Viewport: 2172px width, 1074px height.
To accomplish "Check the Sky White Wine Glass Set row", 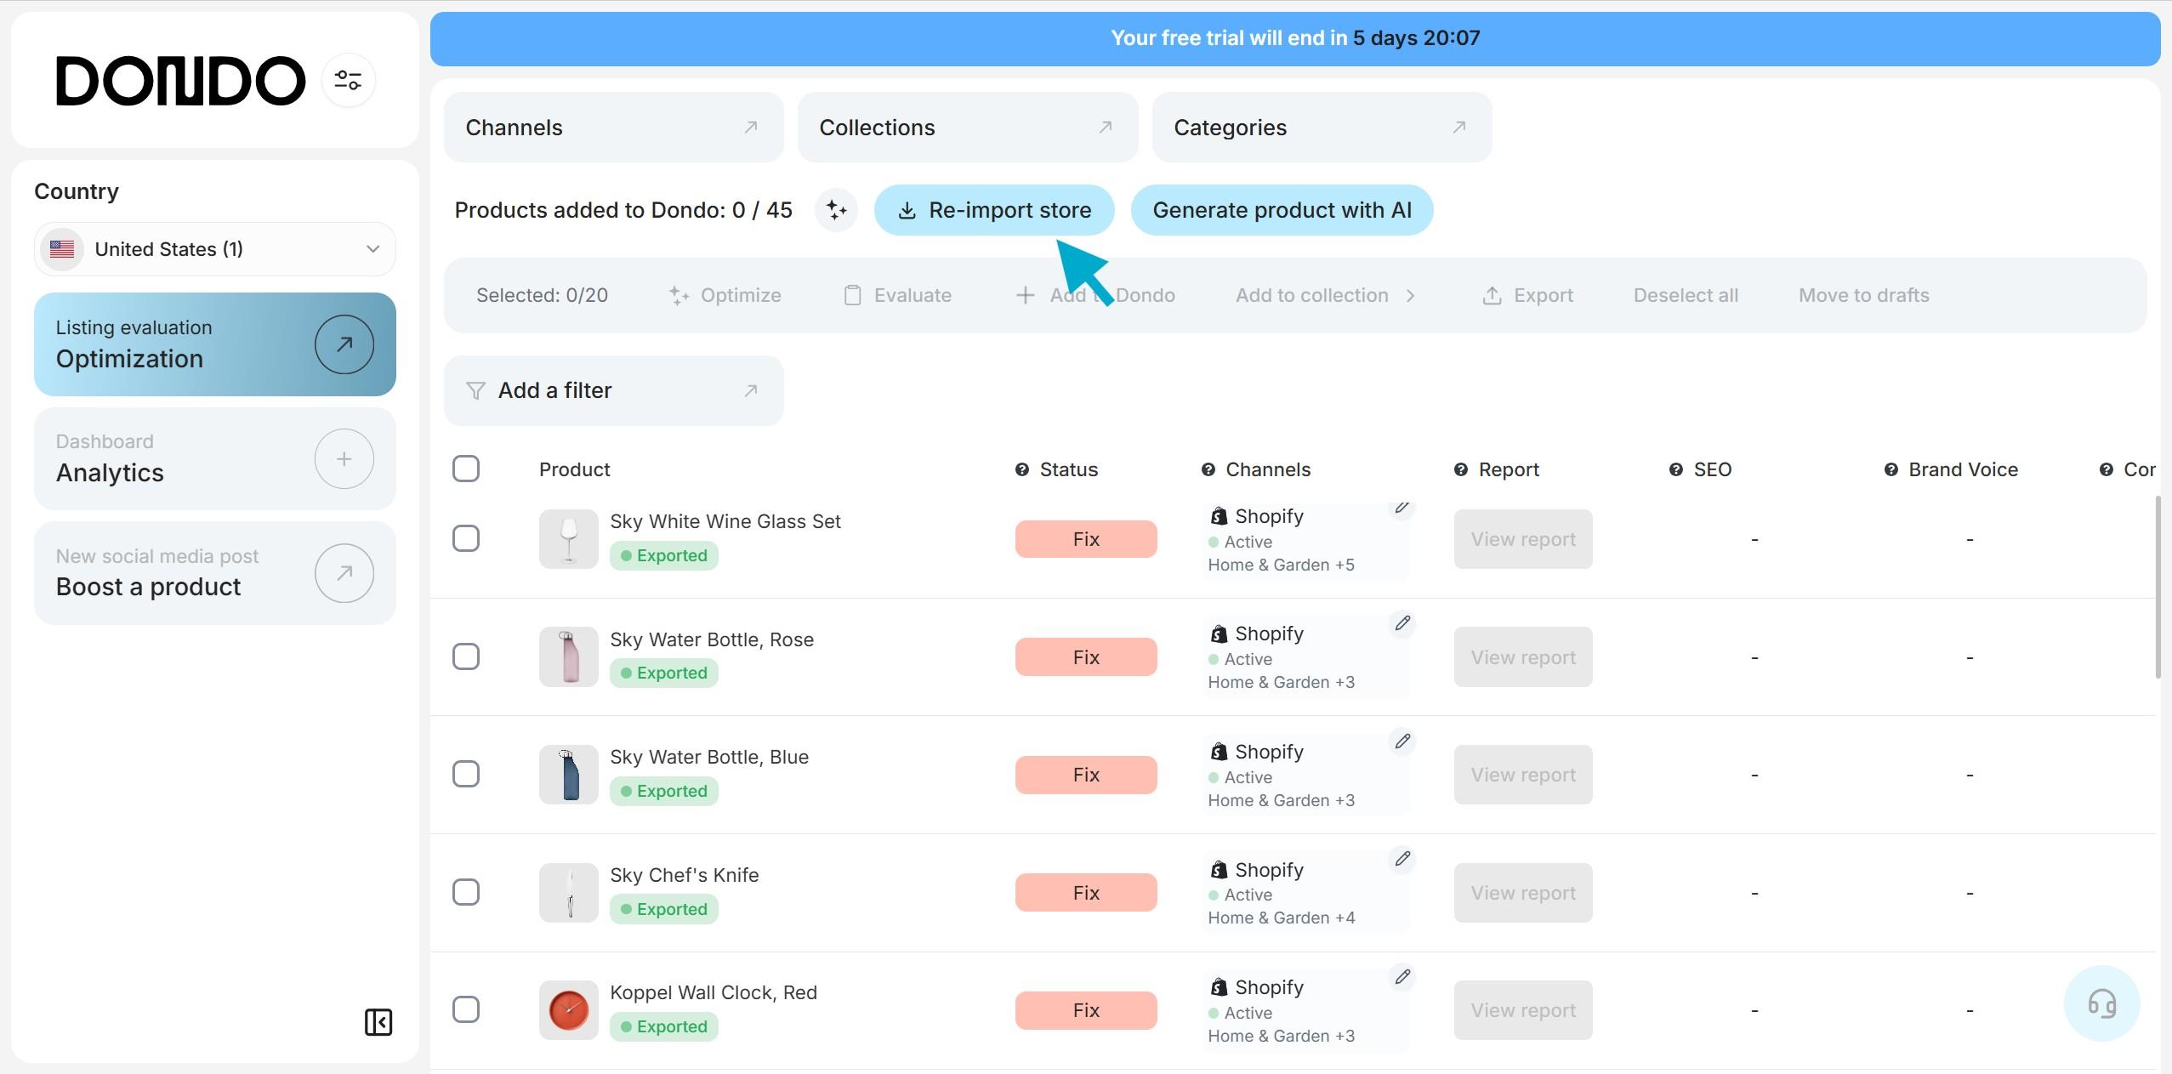I will (466, 538).
